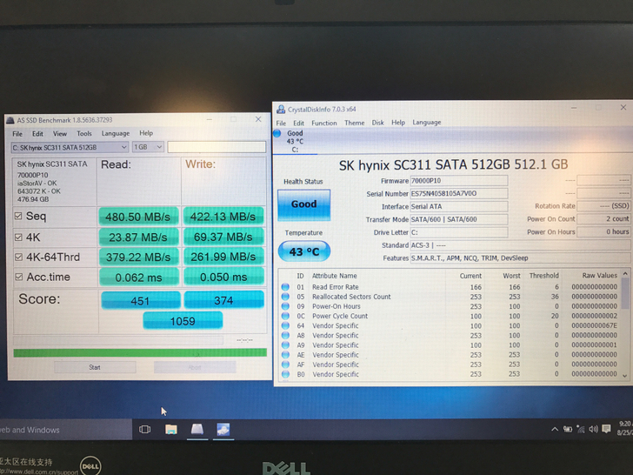
Task: Click AS SSD Benchmark taskbar icon
Action: coord(197,429)
